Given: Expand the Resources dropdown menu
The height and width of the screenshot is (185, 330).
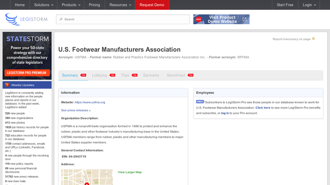Looking at the screenshot, I should pos(120,5).
